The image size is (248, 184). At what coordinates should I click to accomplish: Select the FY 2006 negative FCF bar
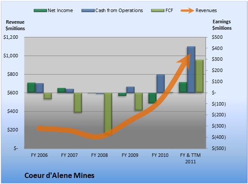click(x=48, y=96)
